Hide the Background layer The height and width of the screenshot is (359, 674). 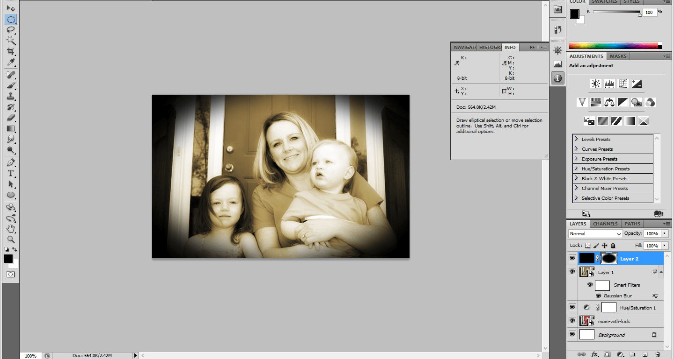(572, 334)
